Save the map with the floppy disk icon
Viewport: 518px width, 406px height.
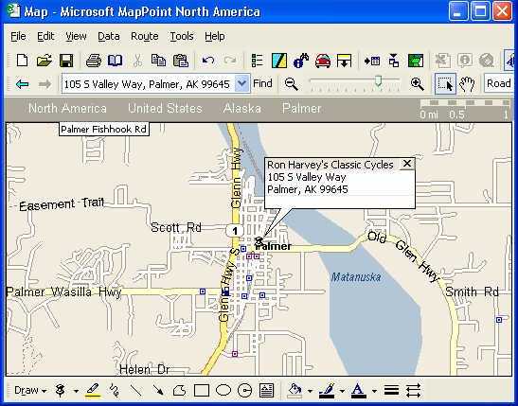(66, 61)
